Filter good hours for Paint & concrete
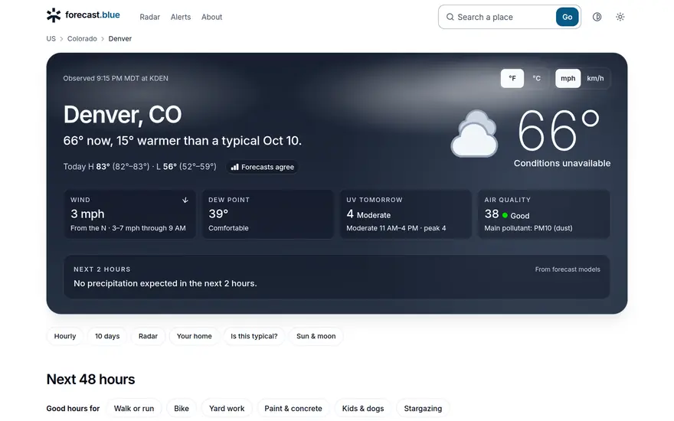 (x=293, y=409)
